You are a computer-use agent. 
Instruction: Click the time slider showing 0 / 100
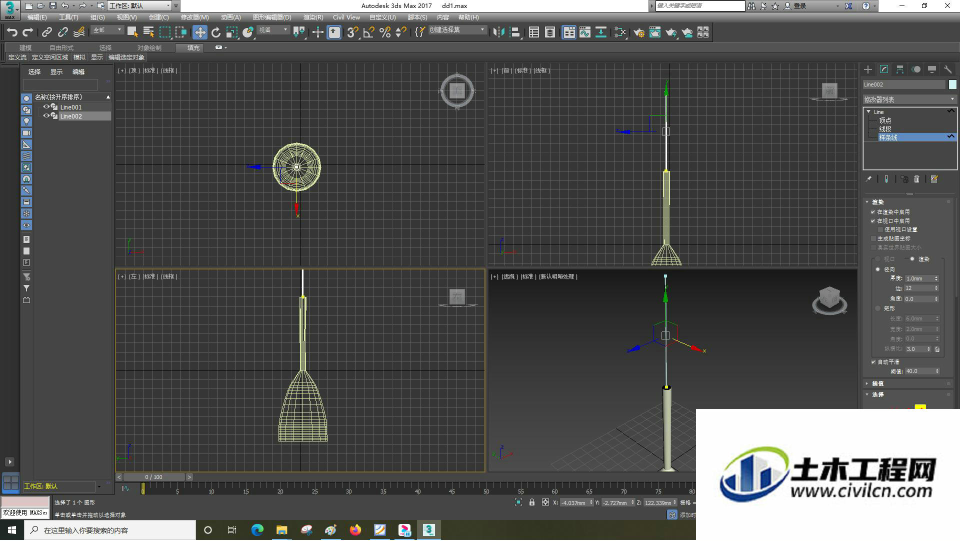(154, 477)
